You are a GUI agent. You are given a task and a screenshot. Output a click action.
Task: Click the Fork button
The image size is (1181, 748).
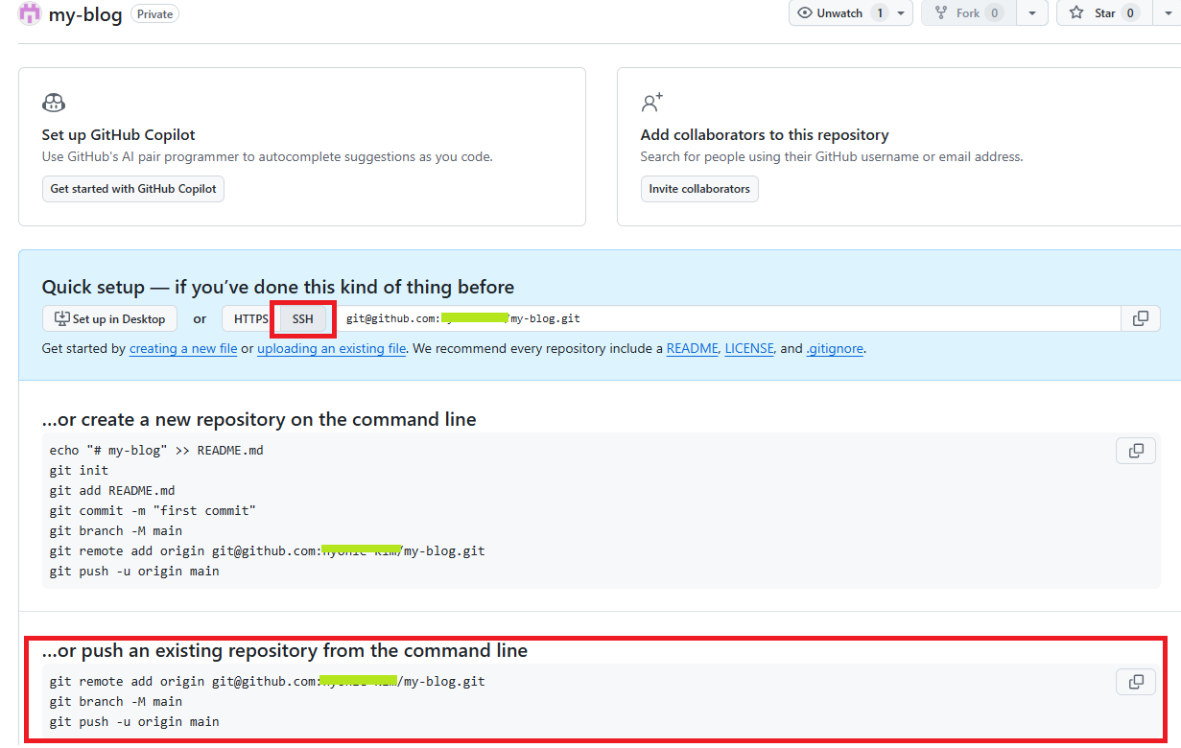pyautogui.click(x=967, y=13)
